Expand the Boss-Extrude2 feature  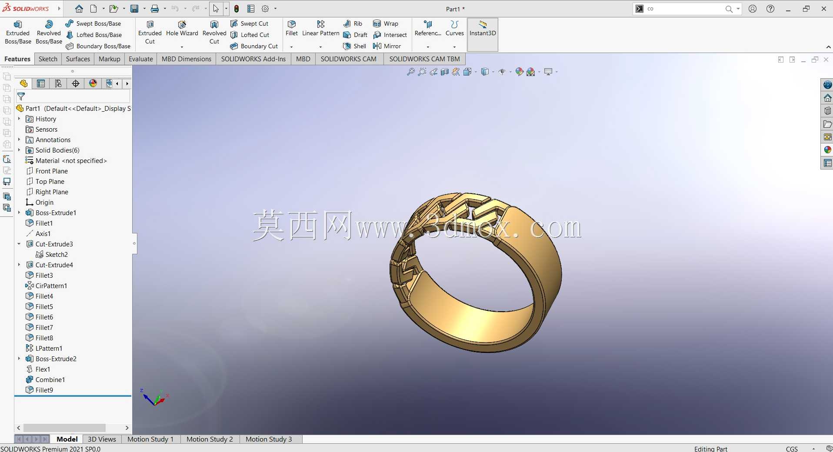point(19,359)
